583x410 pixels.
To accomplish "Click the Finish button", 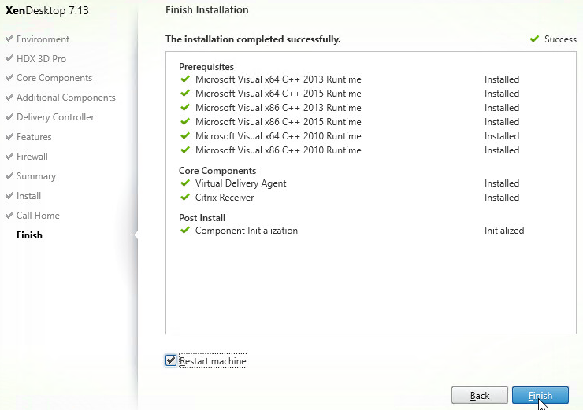I will 540,395.
